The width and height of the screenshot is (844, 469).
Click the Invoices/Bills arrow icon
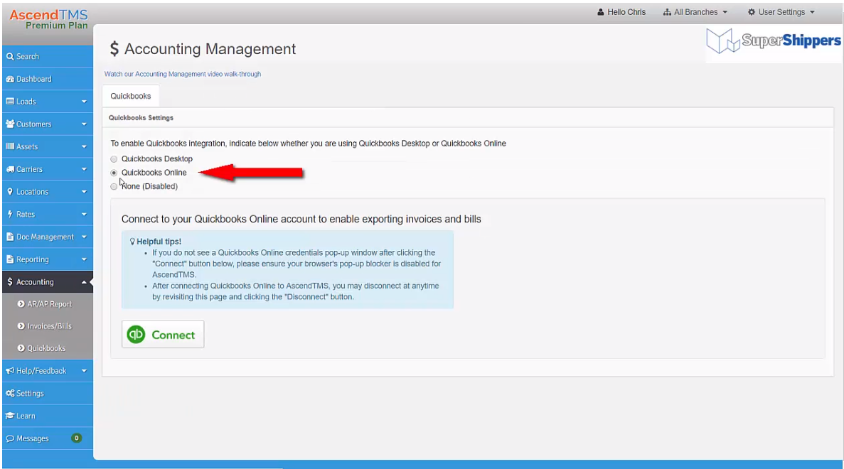(21, 326)
